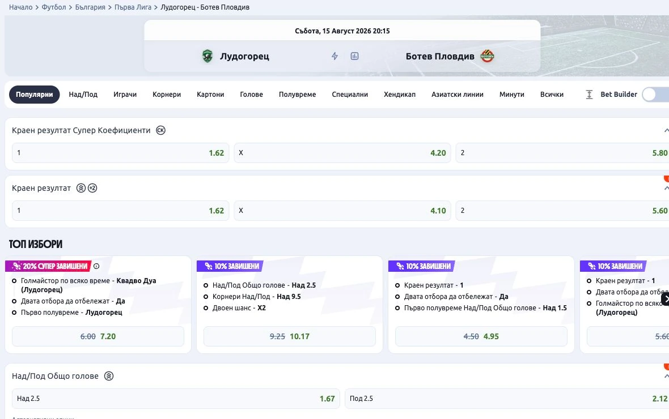Screen dimensions: 669x419
Task: Select the Популярни tab
Action: tap(35, 95)
